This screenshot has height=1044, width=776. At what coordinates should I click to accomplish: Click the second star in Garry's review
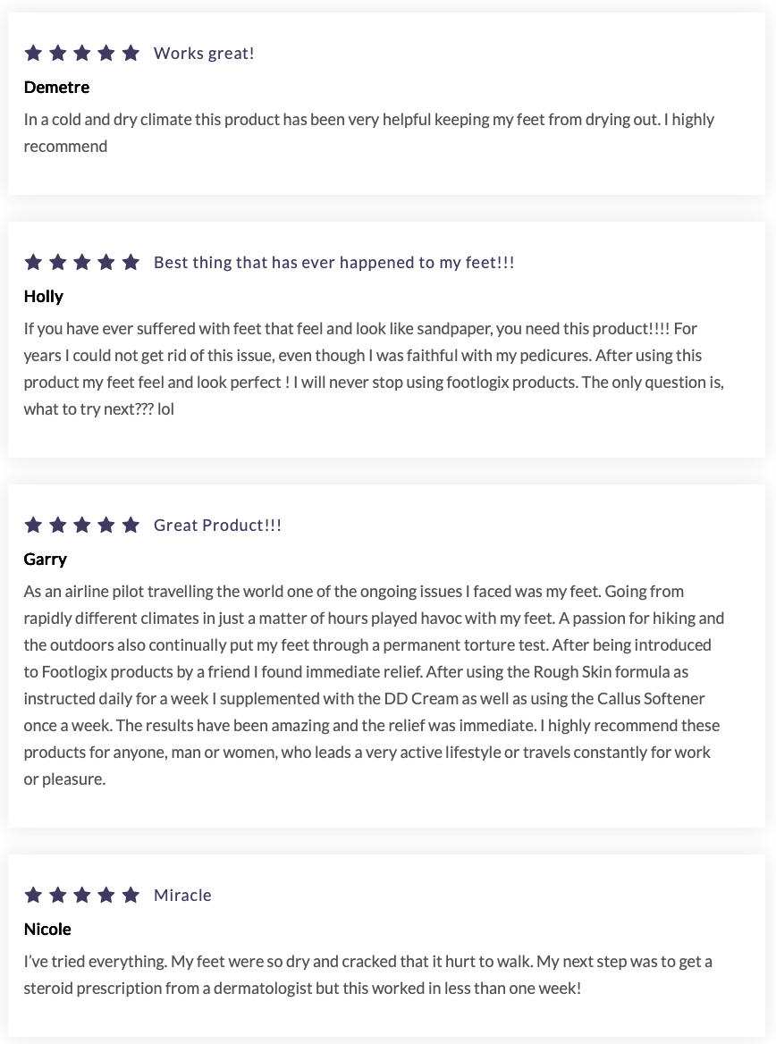point(58,525)
